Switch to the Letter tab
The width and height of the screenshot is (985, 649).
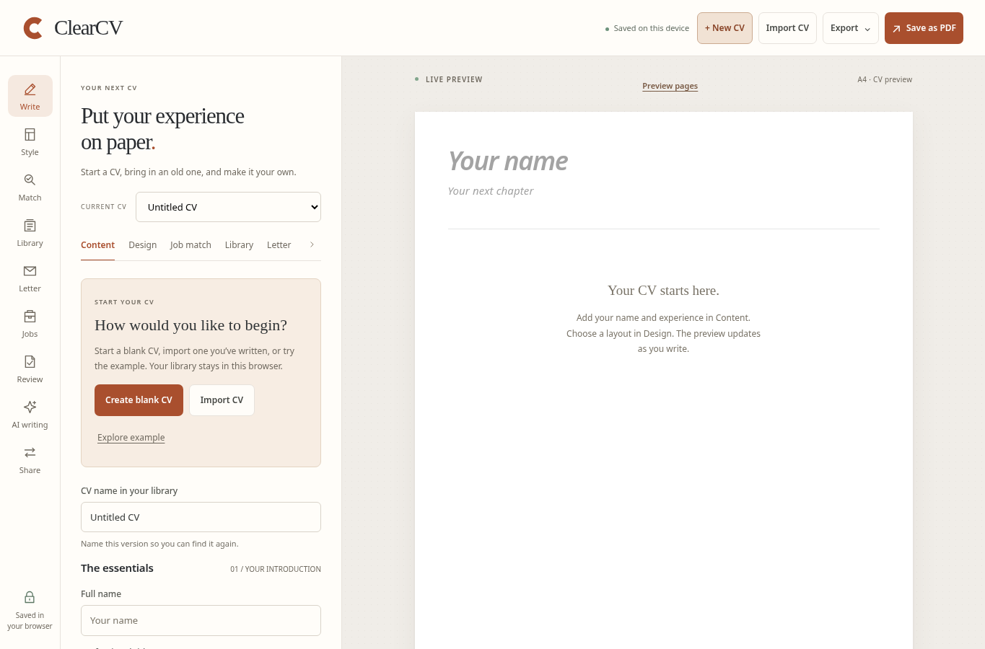[x=279, y=245]
